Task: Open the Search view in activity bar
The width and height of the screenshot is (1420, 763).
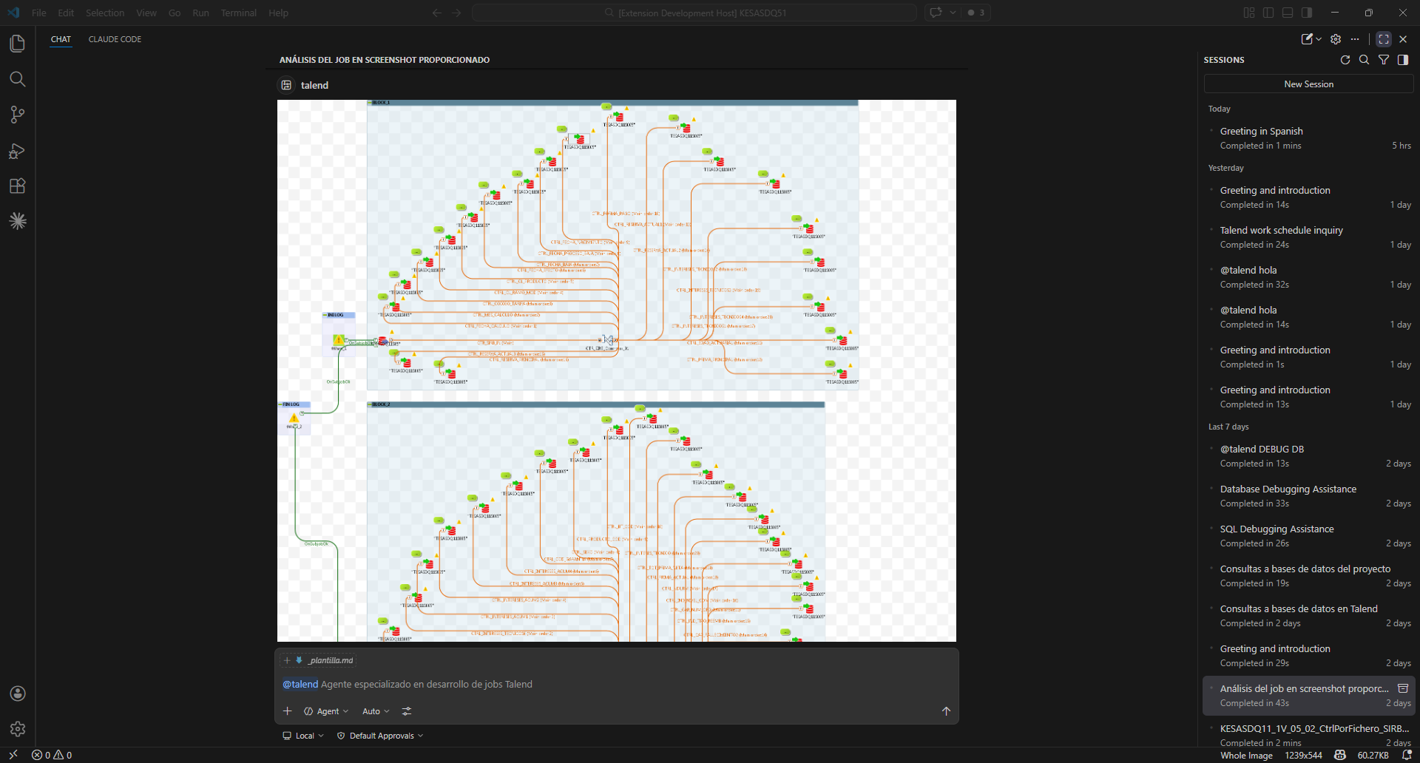Action: pyautogui.click(x=18, y=79)
